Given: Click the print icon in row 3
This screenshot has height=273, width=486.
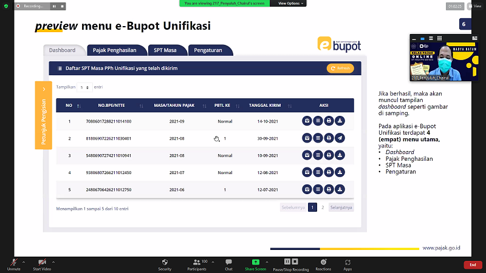Looking at the screenshot, I should coord(329,155).
